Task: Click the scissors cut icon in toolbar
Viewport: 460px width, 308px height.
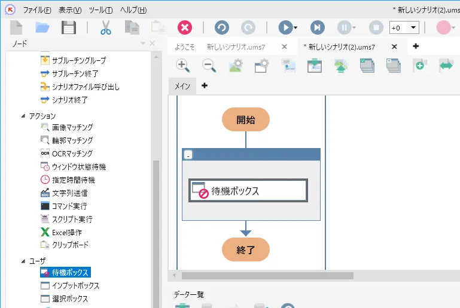Action: pyautogui.click(x=106, y=27)
